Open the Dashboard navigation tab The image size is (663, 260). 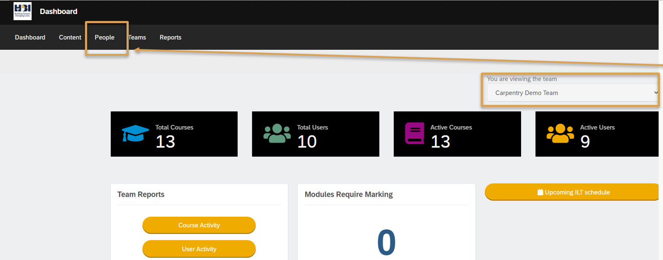[x=30, y=38]
